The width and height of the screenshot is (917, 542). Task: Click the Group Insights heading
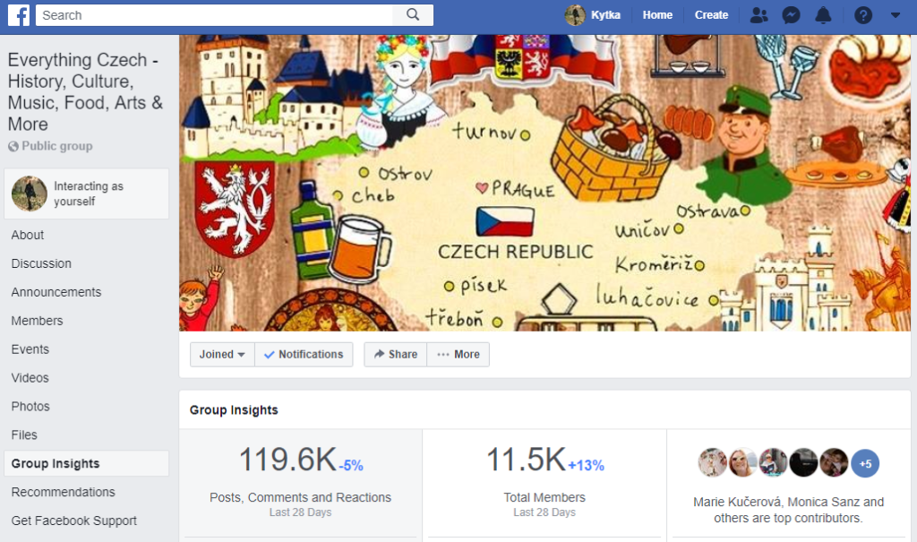coord(234,410)
